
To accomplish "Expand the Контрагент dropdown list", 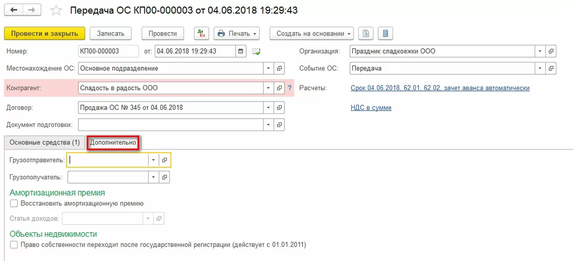I will pos(268,88).
